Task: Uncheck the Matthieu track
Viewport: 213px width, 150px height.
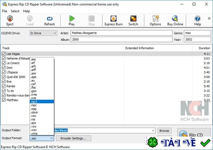Action: (x=4, y=100)
